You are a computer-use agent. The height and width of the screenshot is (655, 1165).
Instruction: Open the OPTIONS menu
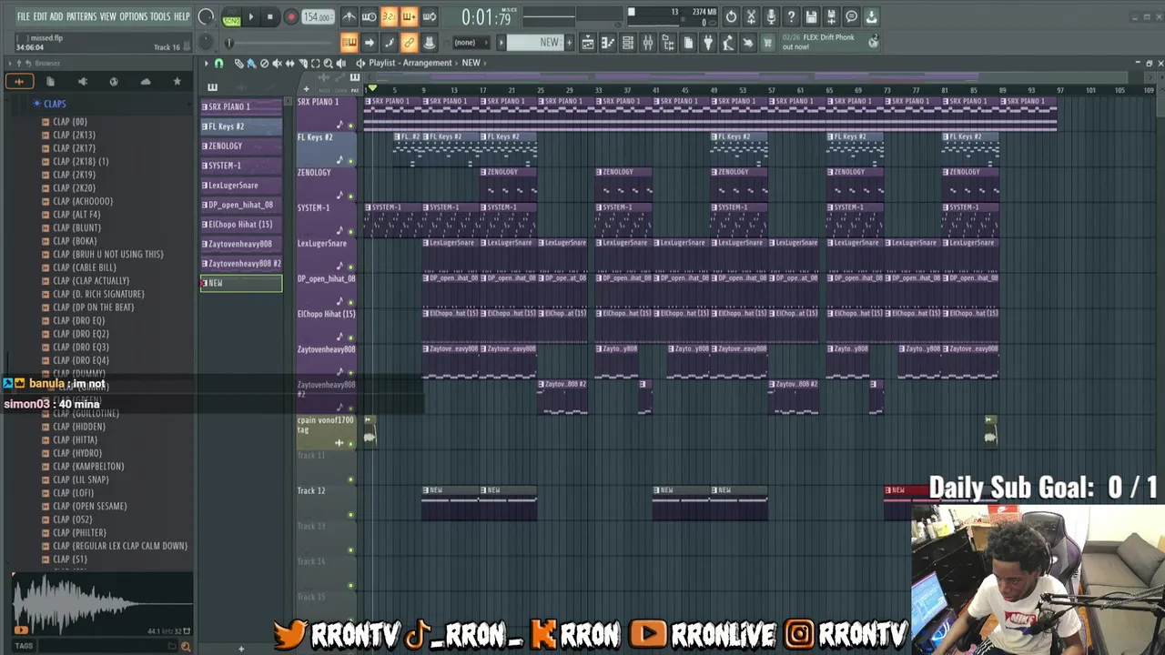pos(133,16)
